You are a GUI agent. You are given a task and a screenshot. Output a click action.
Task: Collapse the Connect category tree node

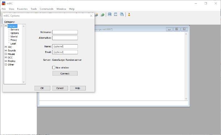pos(6,26)
